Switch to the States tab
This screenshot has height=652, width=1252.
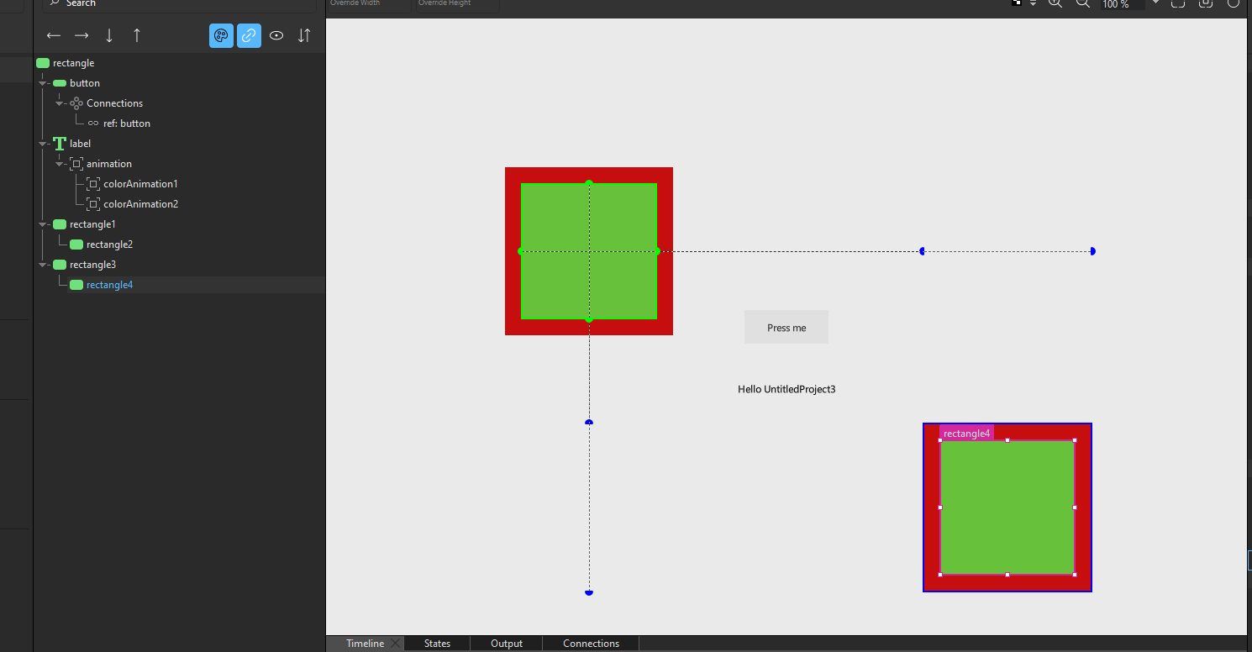click(437, 644)
